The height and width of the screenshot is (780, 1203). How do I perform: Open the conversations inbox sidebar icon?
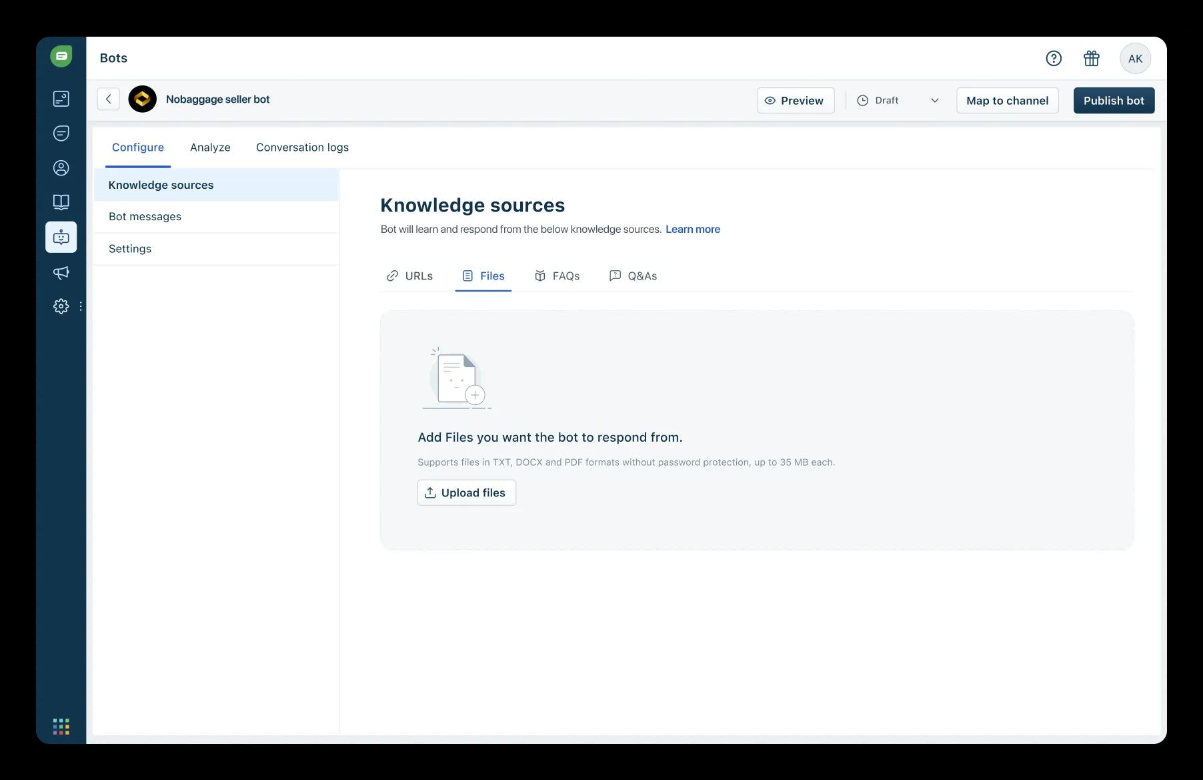61,133
